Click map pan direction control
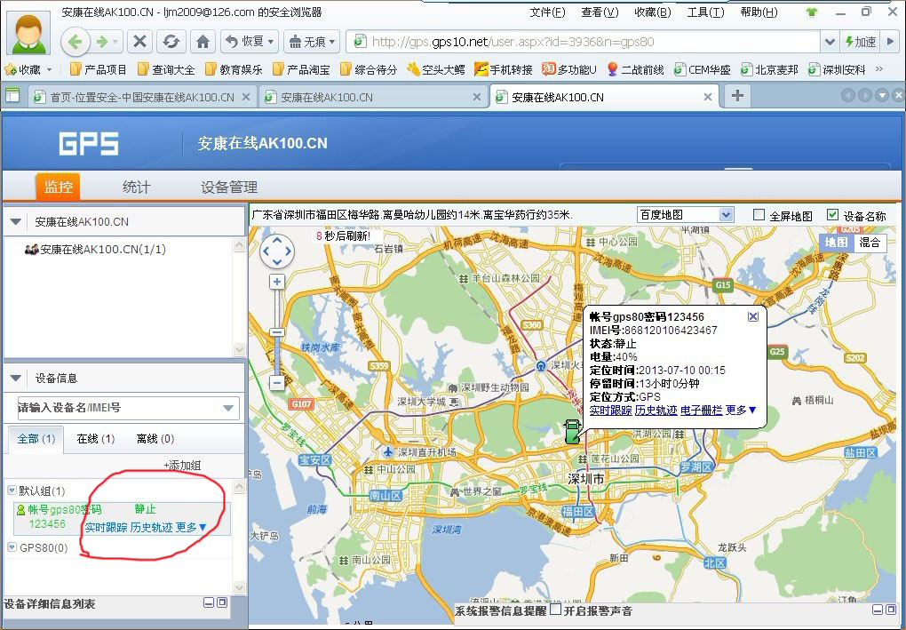This screenshot has width=906, height=630. point(277,251)
